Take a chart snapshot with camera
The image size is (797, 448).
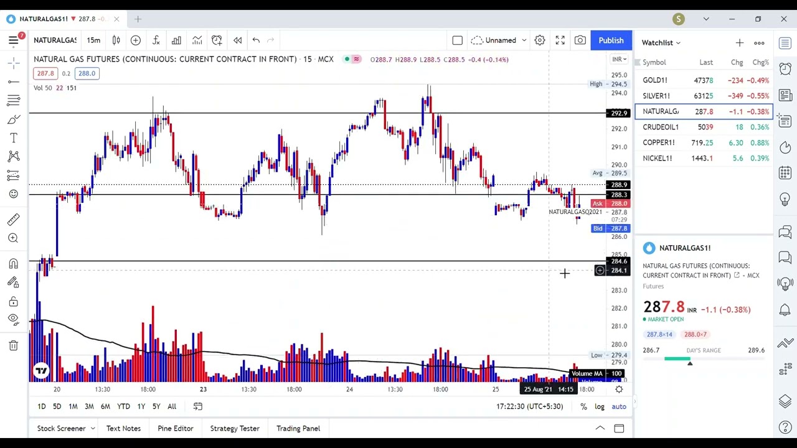click(580, 40)
